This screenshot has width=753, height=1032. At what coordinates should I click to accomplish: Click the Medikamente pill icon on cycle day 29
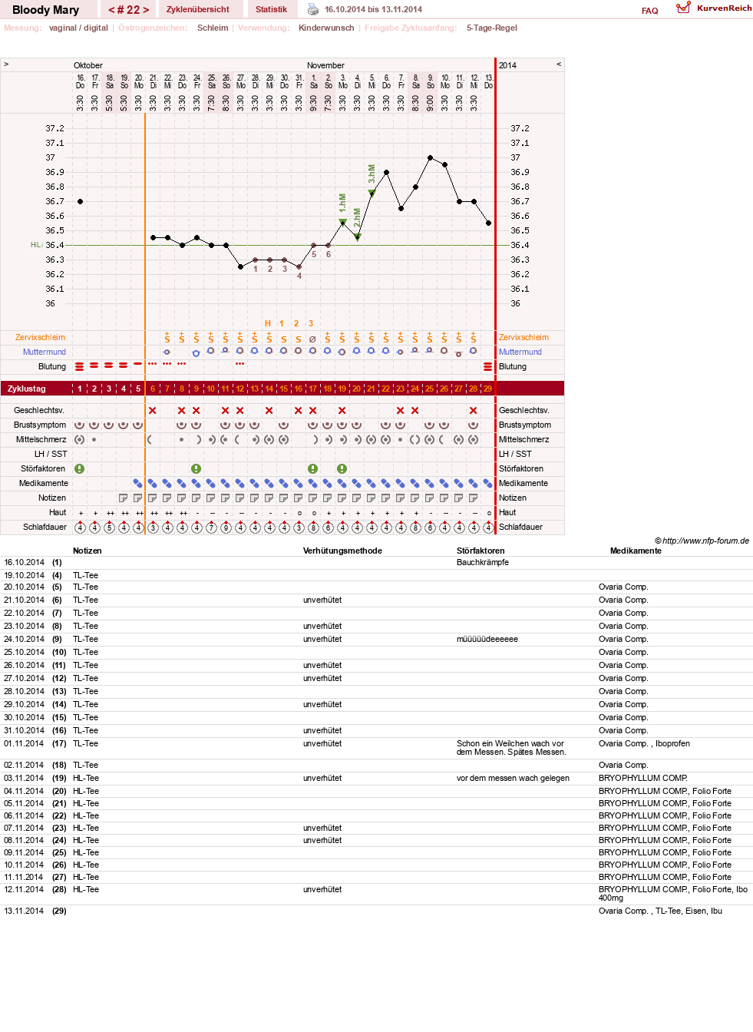[488, 483]
